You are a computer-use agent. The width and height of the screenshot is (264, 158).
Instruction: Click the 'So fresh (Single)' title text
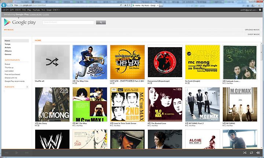tap(192, 81)
